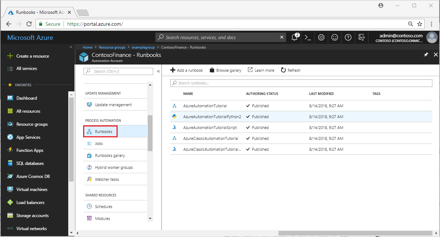
Task: Click the blade menu scroll up arrow
Action: pyautogui.click(x=150, y=85)
